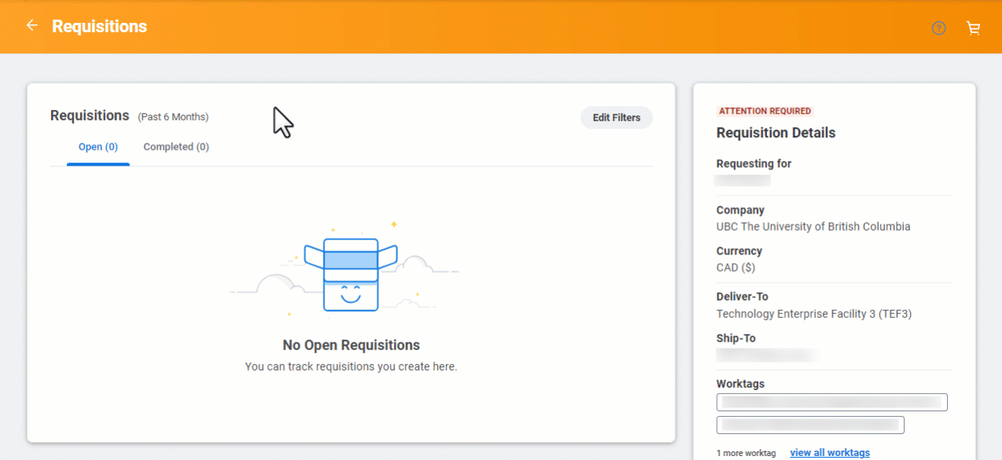Screen dimensions: 1002x460
Task: Select the Open (0) tab
Action: coord(97,147)
